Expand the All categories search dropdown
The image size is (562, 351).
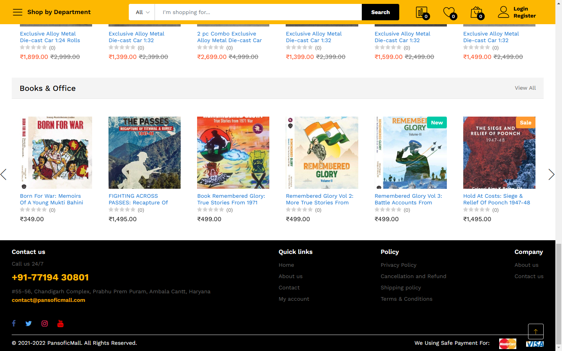(142, 12)
